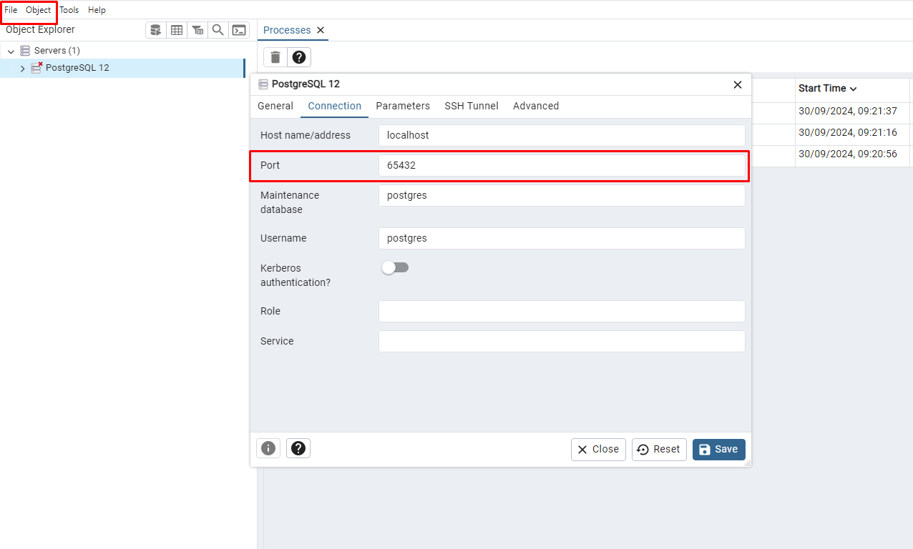Image resolution: width=913 pixels, height=549 pixels.
Task: Toggle Kerberos authentication switch
Action: point(395,267)
